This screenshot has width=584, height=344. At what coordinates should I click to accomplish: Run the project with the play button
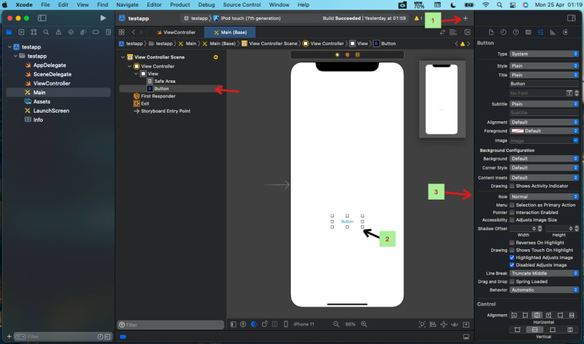103,18
